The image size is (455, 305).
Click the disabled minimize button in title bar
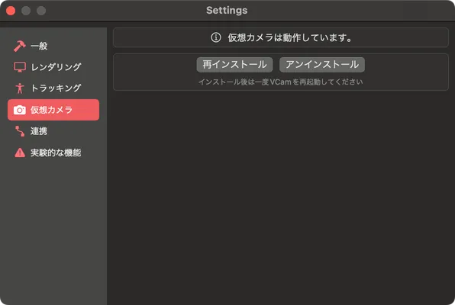coord(26,11)
